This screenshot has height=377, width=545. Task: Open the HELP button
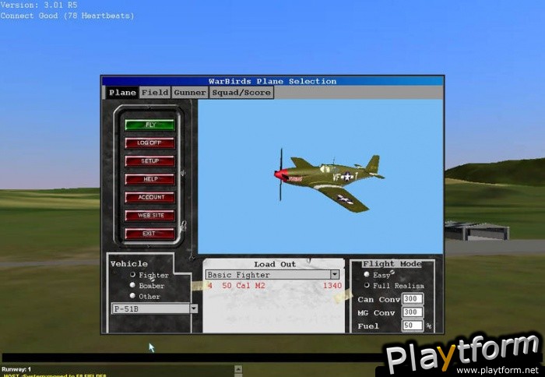[x=149, y=179]
